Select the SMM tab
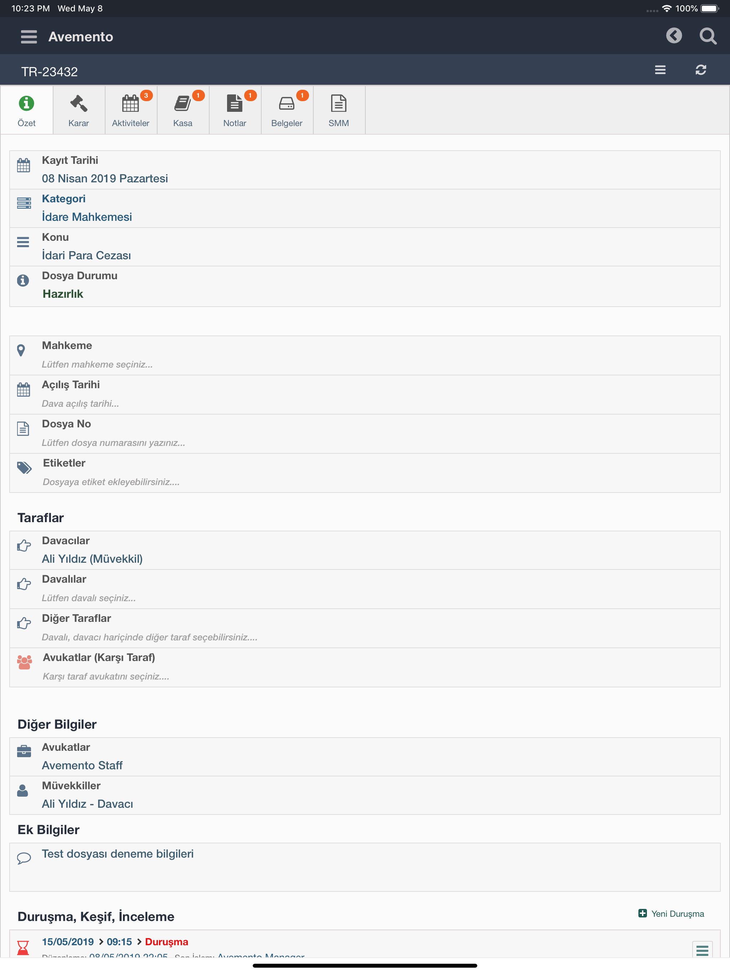The width and height of the screenshot is (730, 973). [339, 110]
